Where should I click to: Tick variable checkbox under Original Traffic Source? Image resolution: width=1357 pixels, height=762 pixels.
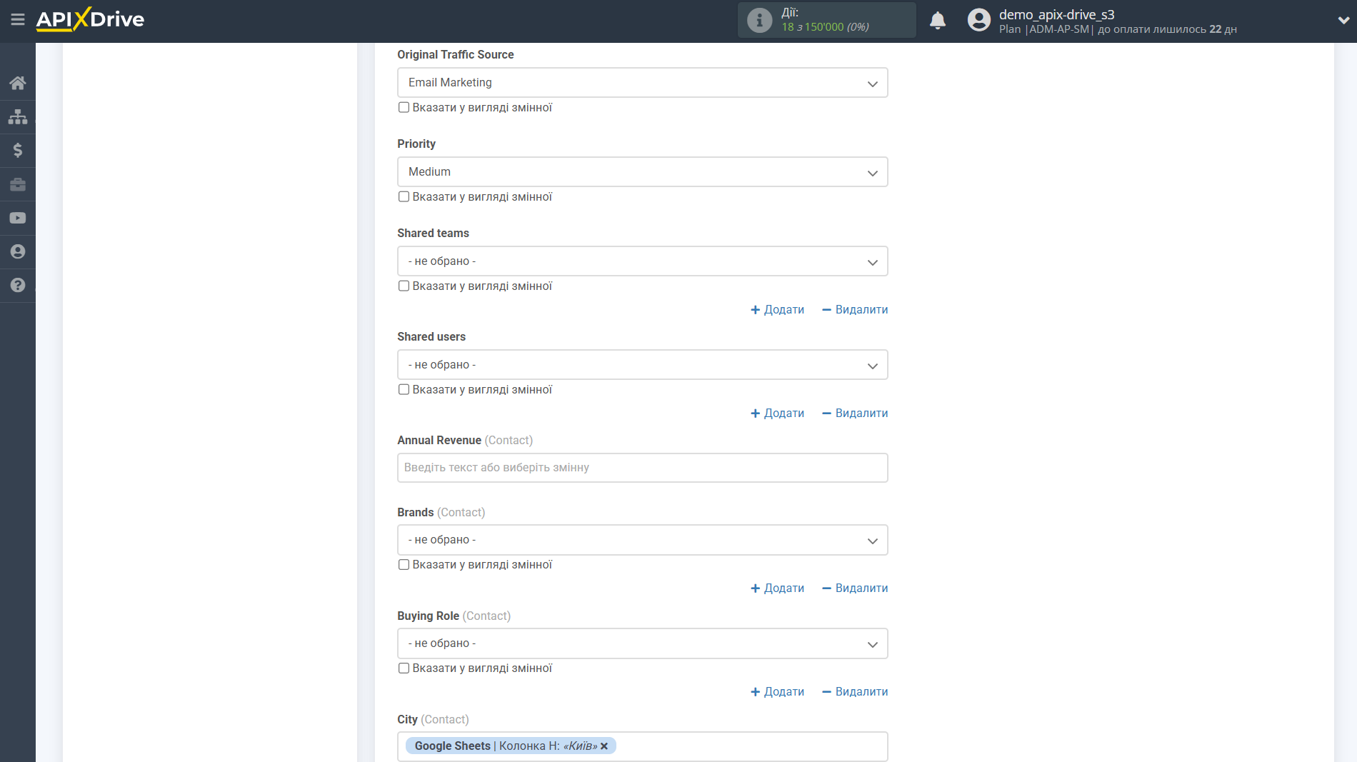point(404,108)
